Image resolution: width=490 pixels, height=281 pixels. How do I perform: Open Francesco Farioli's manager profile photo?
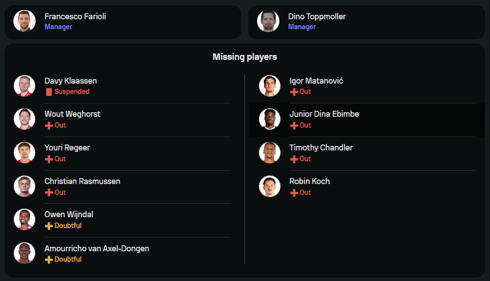point(24,21)
